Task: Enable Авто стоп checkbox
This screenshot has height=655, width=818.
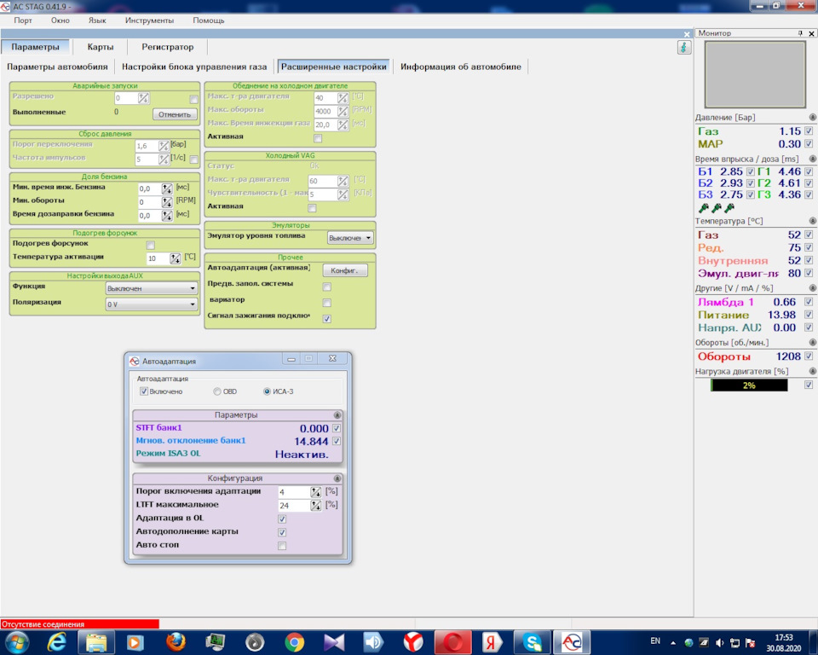Action: [282, 546]
